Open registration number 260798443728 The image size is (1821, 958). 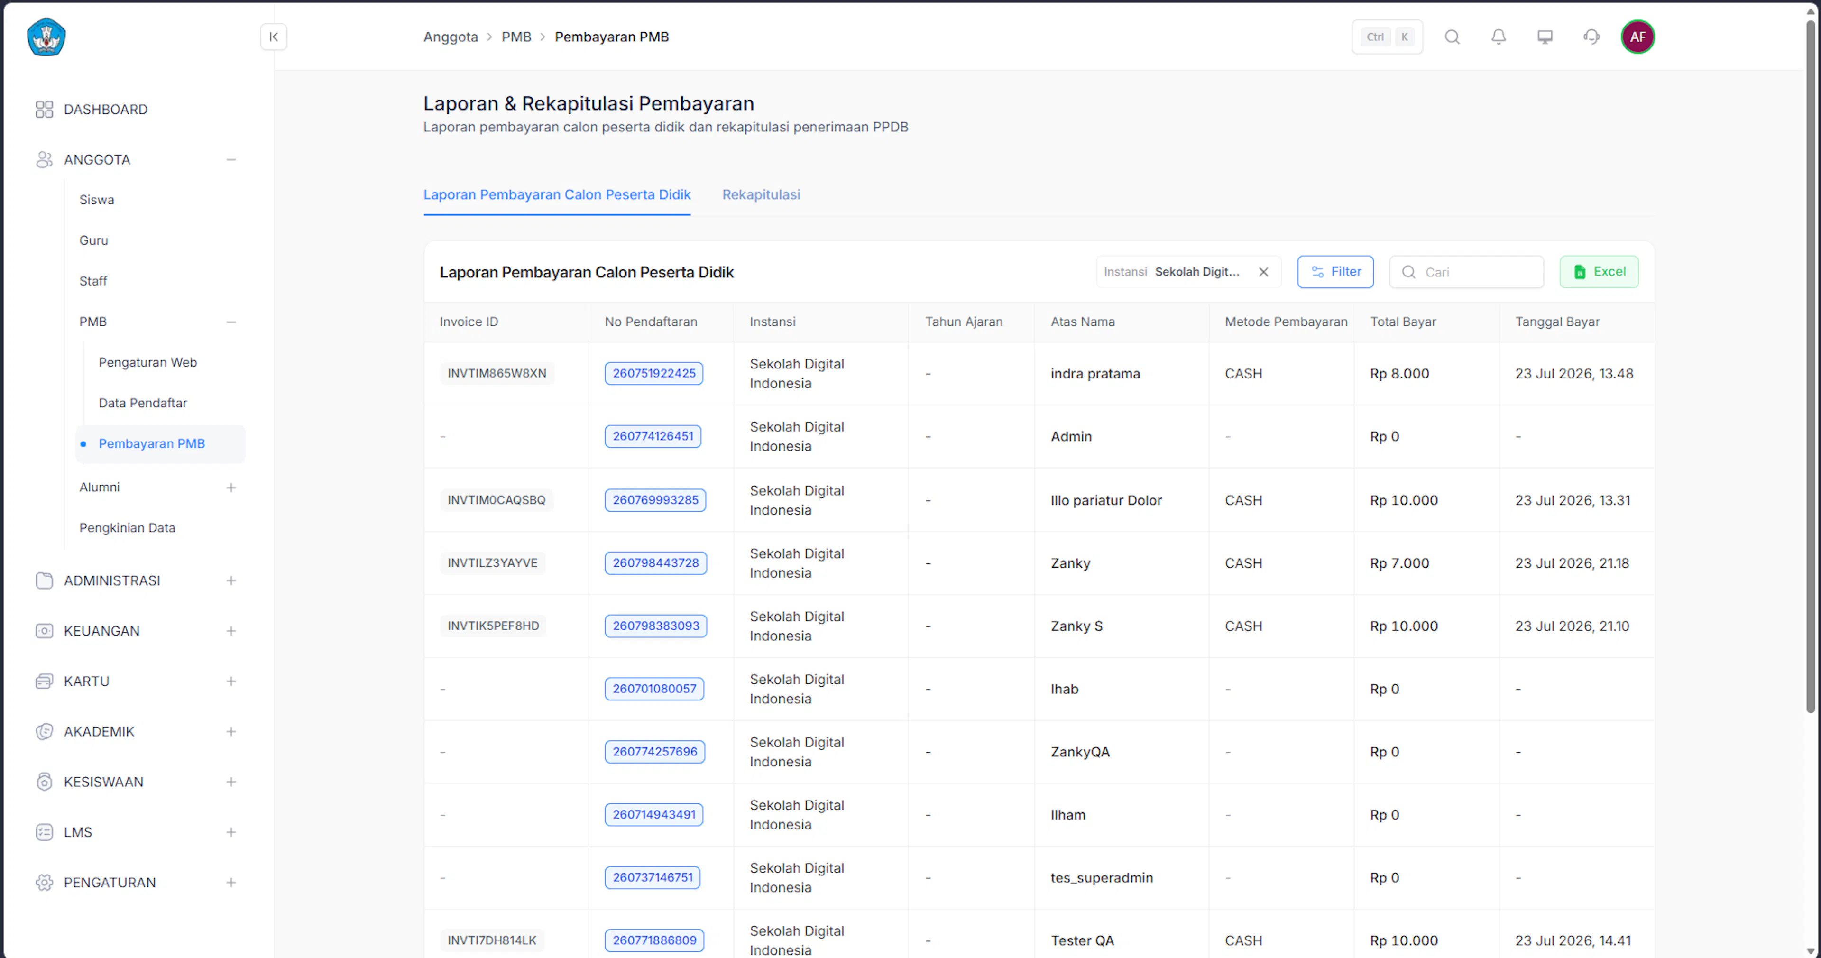pos(655,563)
